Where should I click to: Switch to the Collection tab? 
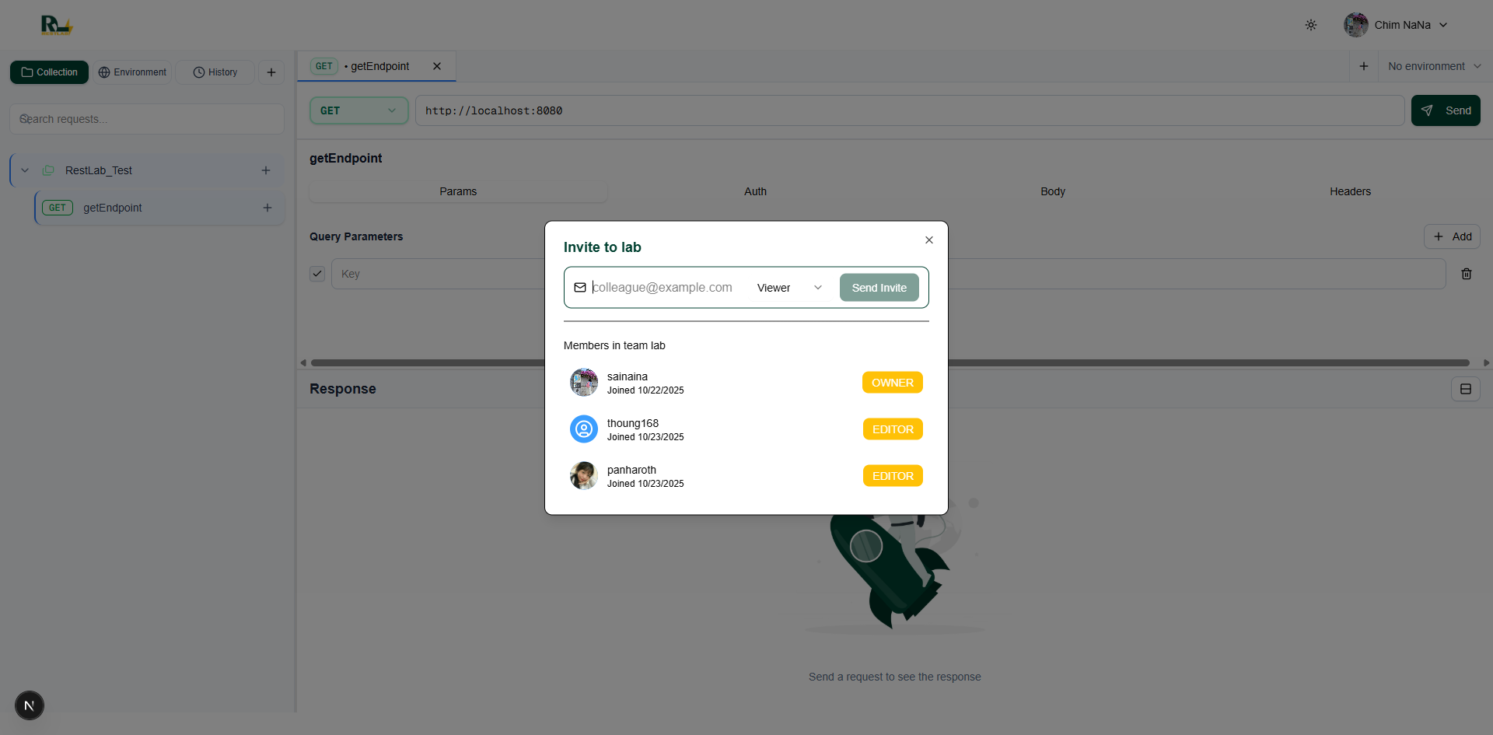pos(49,72)
